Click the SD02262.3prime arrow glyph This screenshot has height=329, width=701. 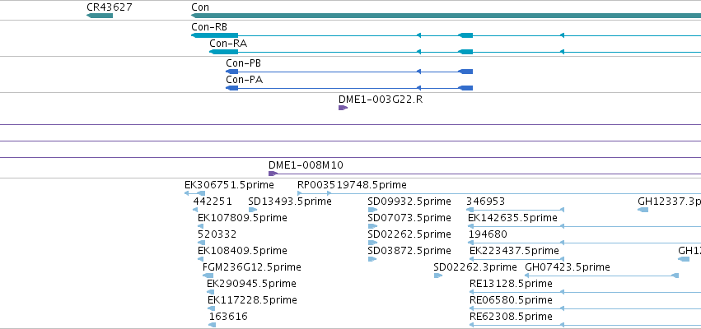point(438,276)
